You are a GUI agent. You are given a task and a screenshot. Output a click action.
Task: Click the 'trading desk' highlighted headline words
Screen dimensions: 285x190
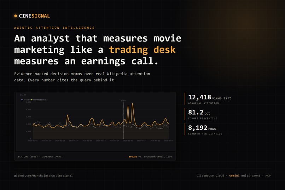click(142, 50)
